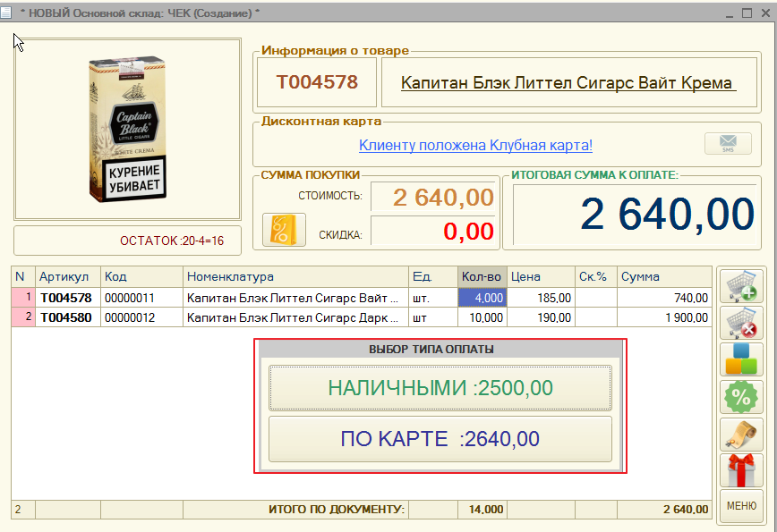777x532 pixels.
Task: Click the Ед. column header
Action: click(433, 276)
